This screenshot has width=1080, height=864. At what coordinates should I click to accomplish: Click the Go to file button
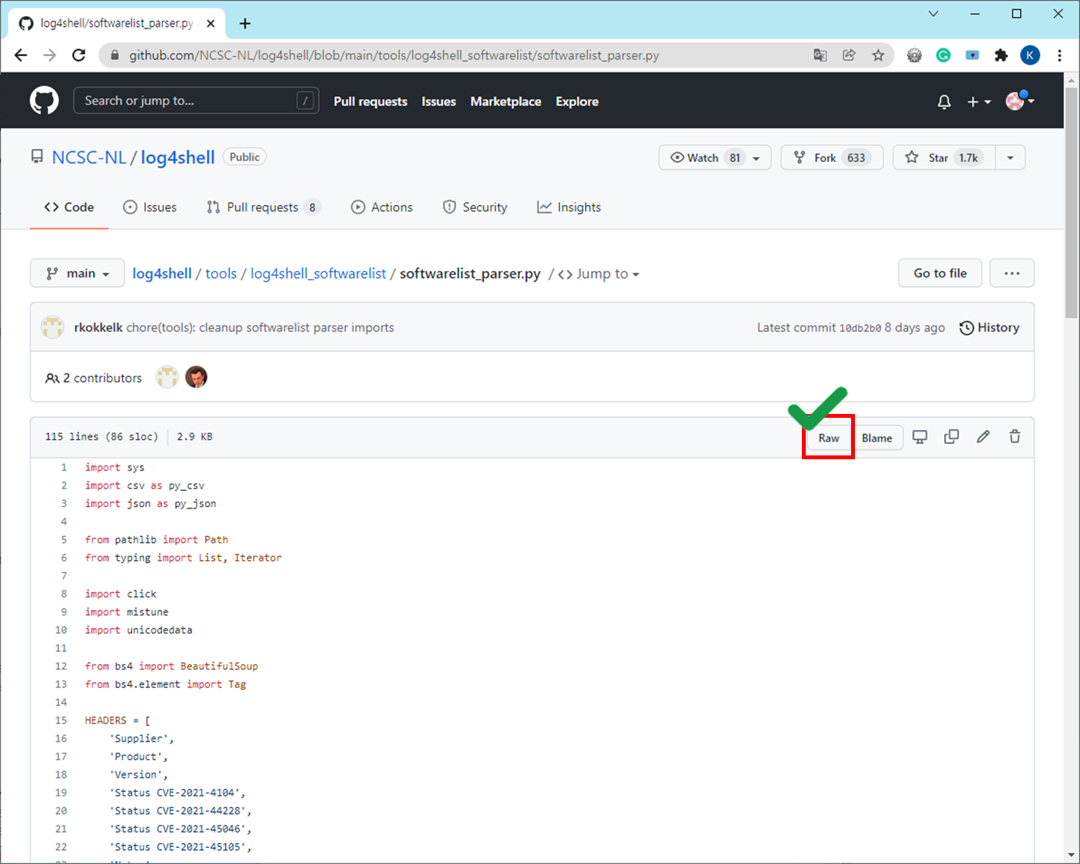pyautogui.click(x=940, y=273)
